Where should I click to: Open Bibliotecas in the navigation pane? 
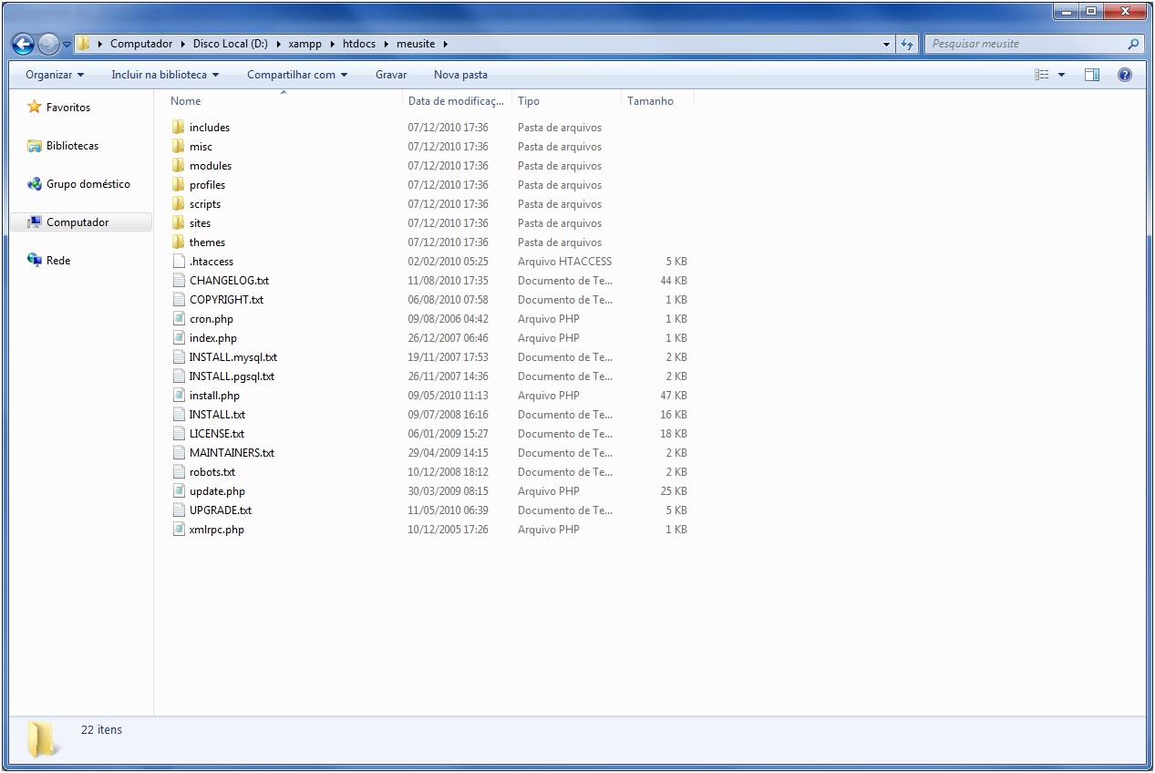coord(72,146)
